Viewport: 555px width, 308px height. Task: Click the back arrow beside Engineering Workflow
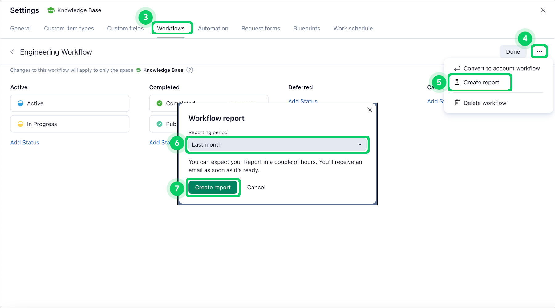12,52
